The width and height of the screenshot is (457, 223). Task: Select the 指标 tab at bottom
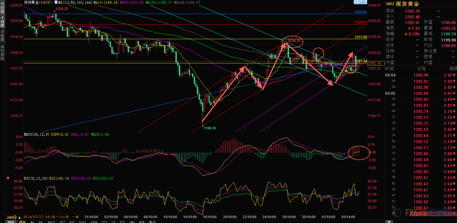(11, 222)
